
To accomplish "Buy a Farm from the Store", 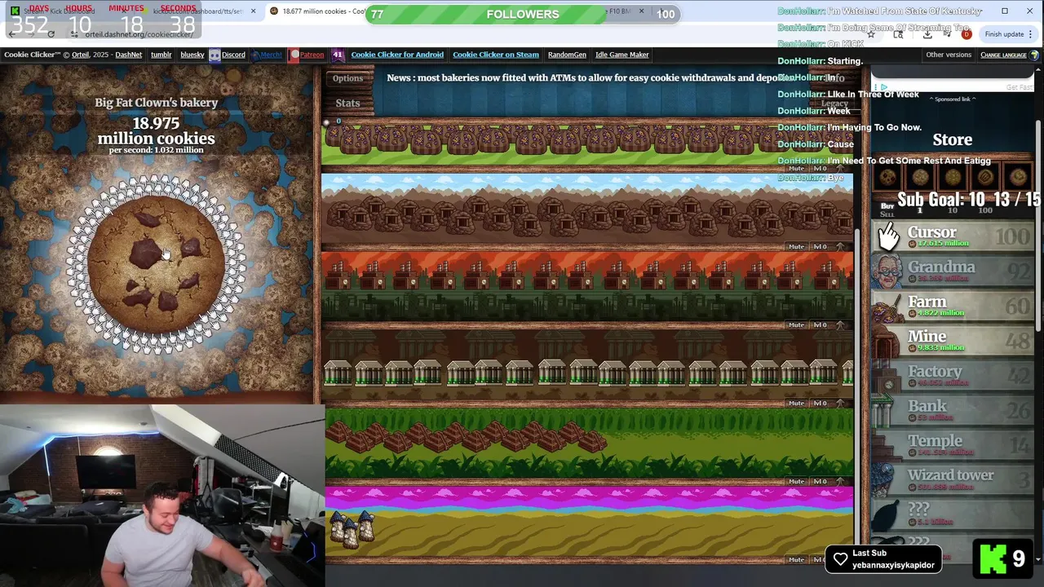I will [952, 307].
